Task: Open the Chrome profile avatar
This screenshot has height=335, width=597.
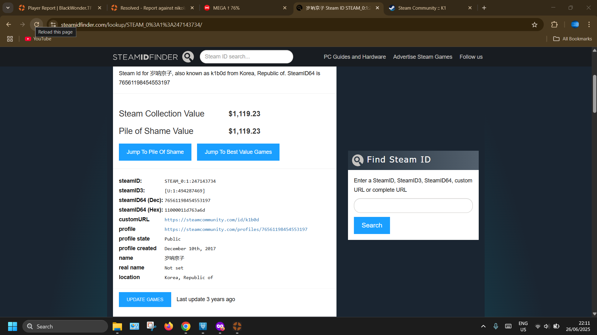Action: (575, 25)
